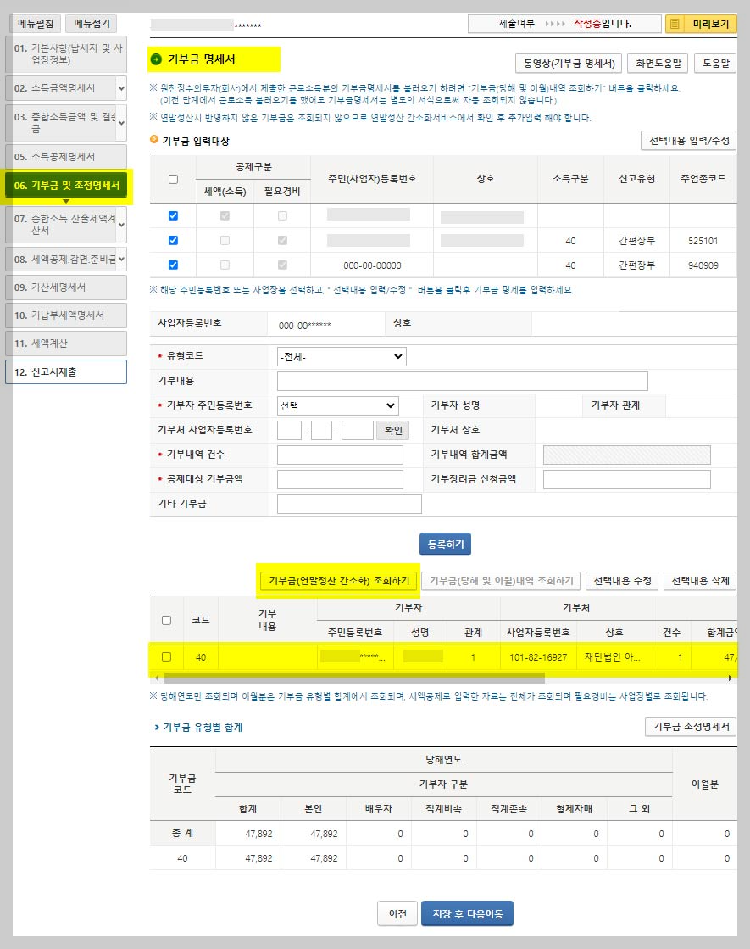
Task: Click the preview (미리보기) document icon
Action: tap(675, 24)
